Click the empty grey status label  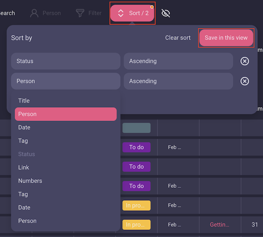[136, 128]
